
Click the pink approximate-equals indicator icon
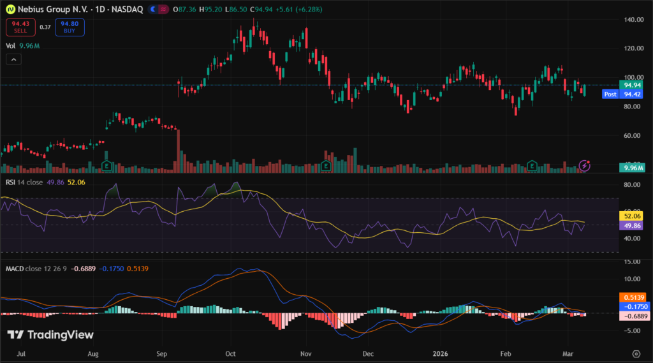tap(164, 10)
